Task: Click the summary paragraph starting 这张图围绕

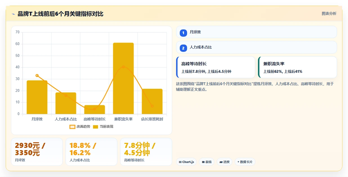Action: click(x=255, y=87)
